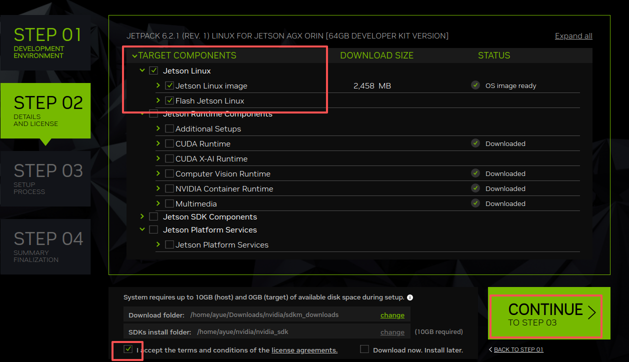Viewport: 629px width, 362px height.
Task: Collapse the Jetson Linux group arrow
Action: pyautogui.click(x=142, y=70)
